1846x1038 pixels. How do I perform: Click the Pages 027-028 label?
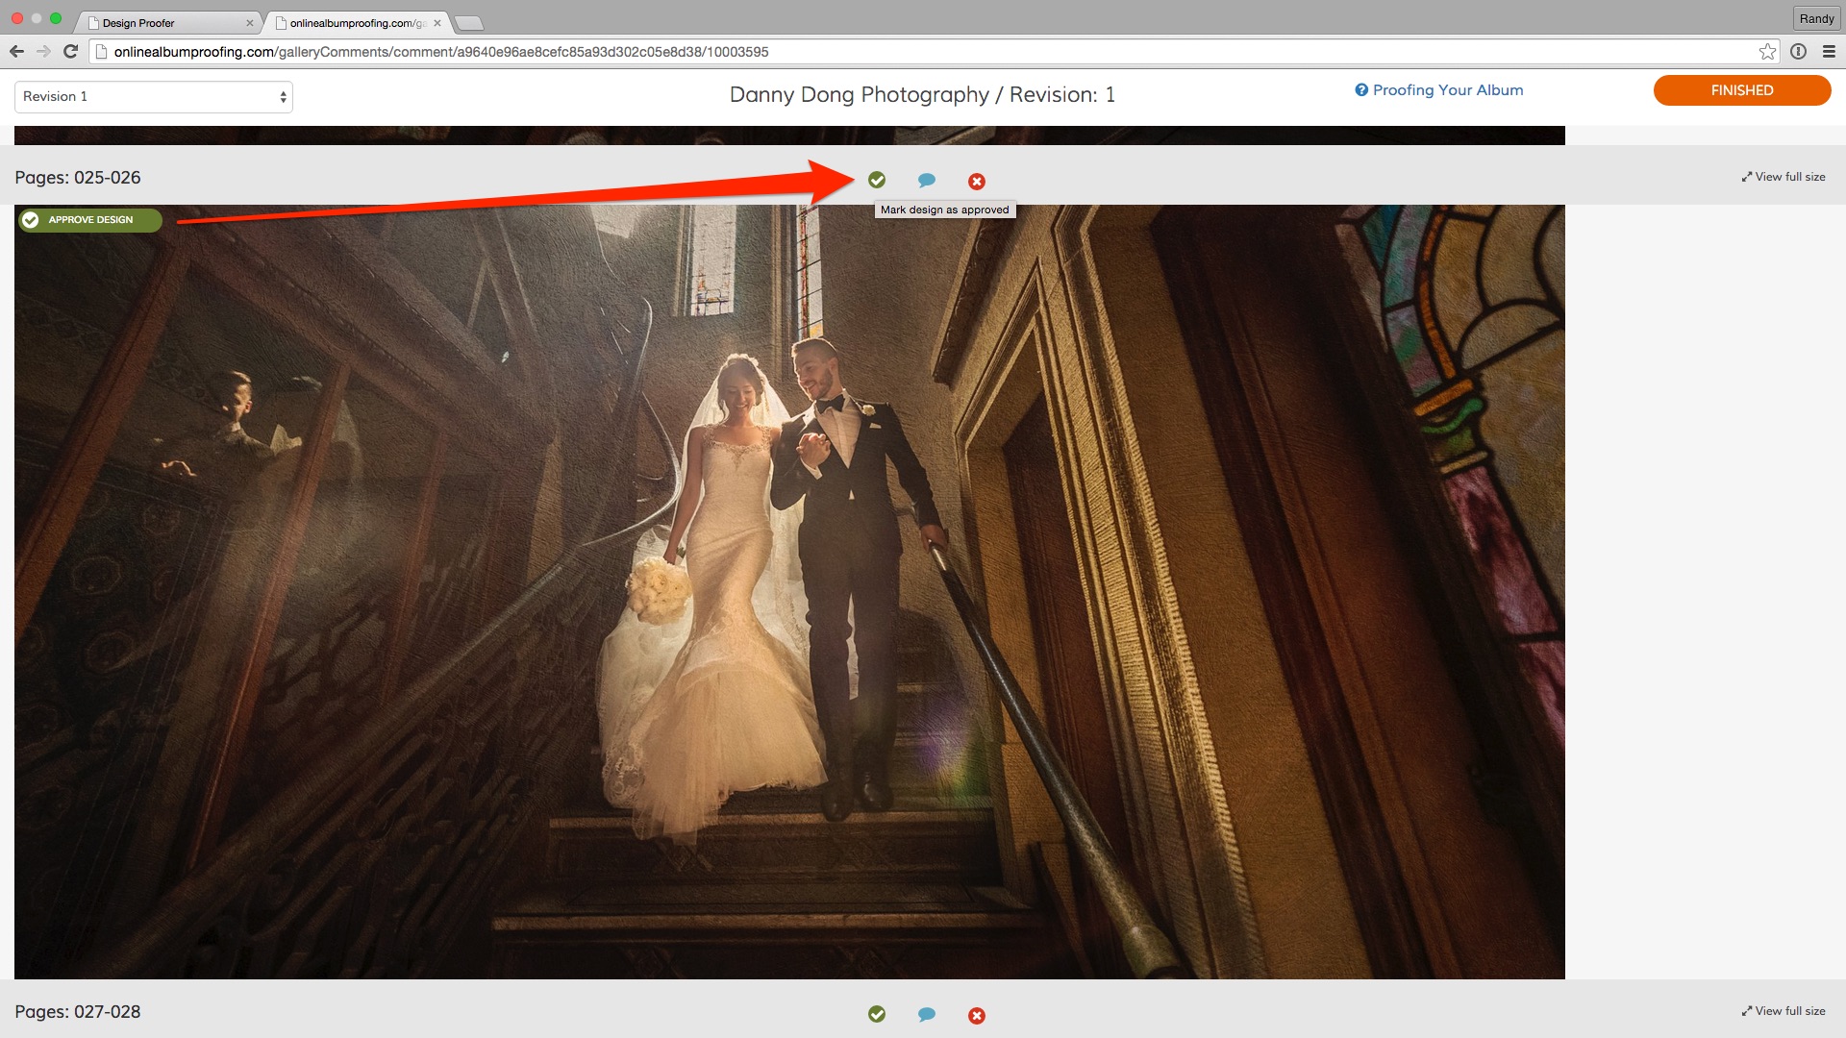click(78, 1012)
